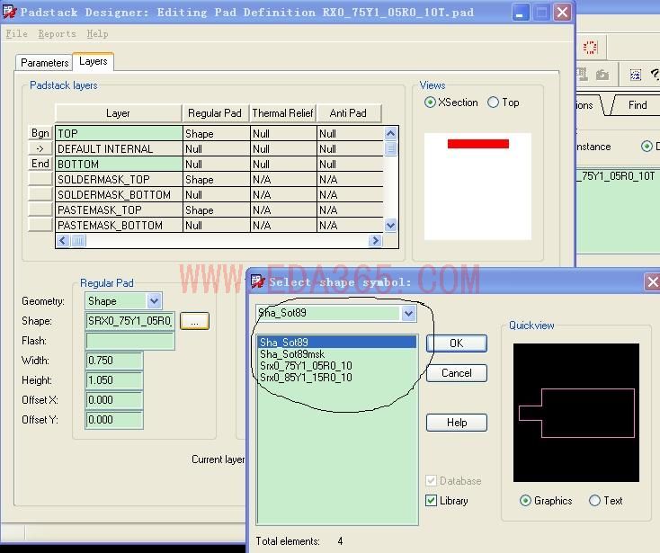The image size is (660, 553).
Task: Click the Help button in shape dialog
Action: [457, 423]
